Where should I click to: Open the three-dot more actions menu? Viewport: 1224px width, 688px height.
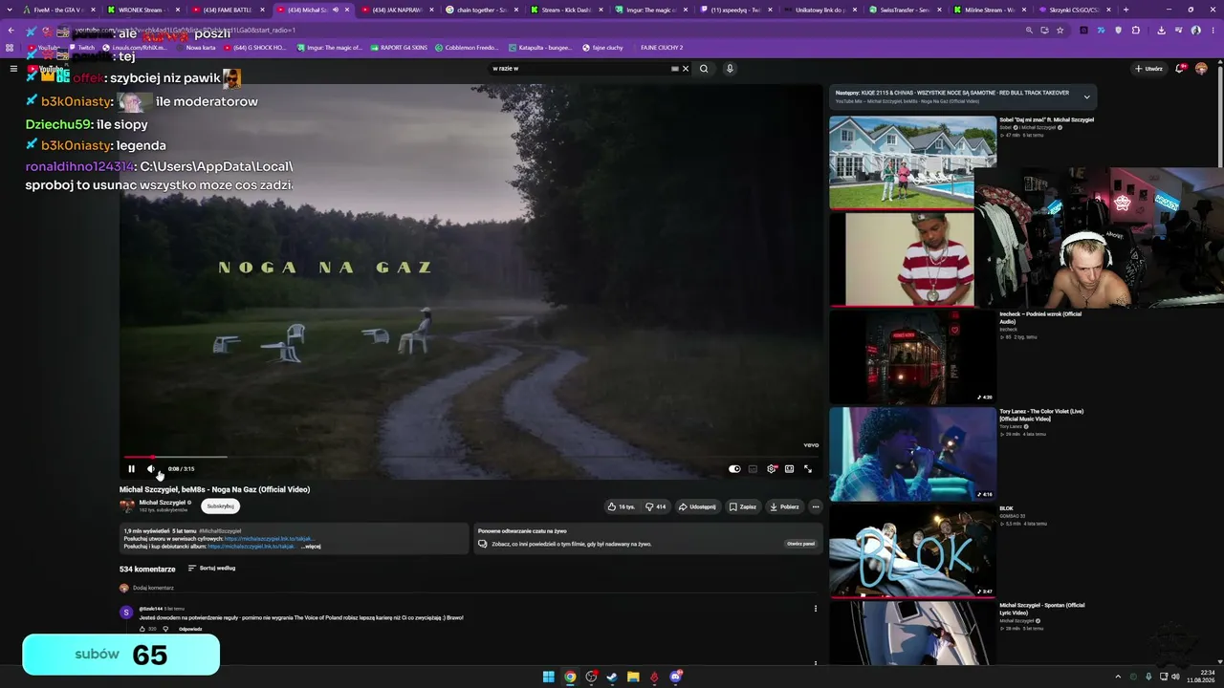tap(816, 506)
